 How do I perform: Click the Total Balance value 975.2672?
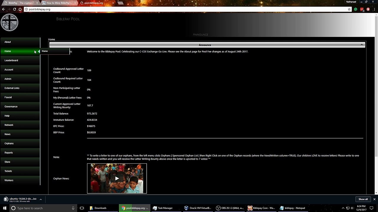tap(92, 114)
